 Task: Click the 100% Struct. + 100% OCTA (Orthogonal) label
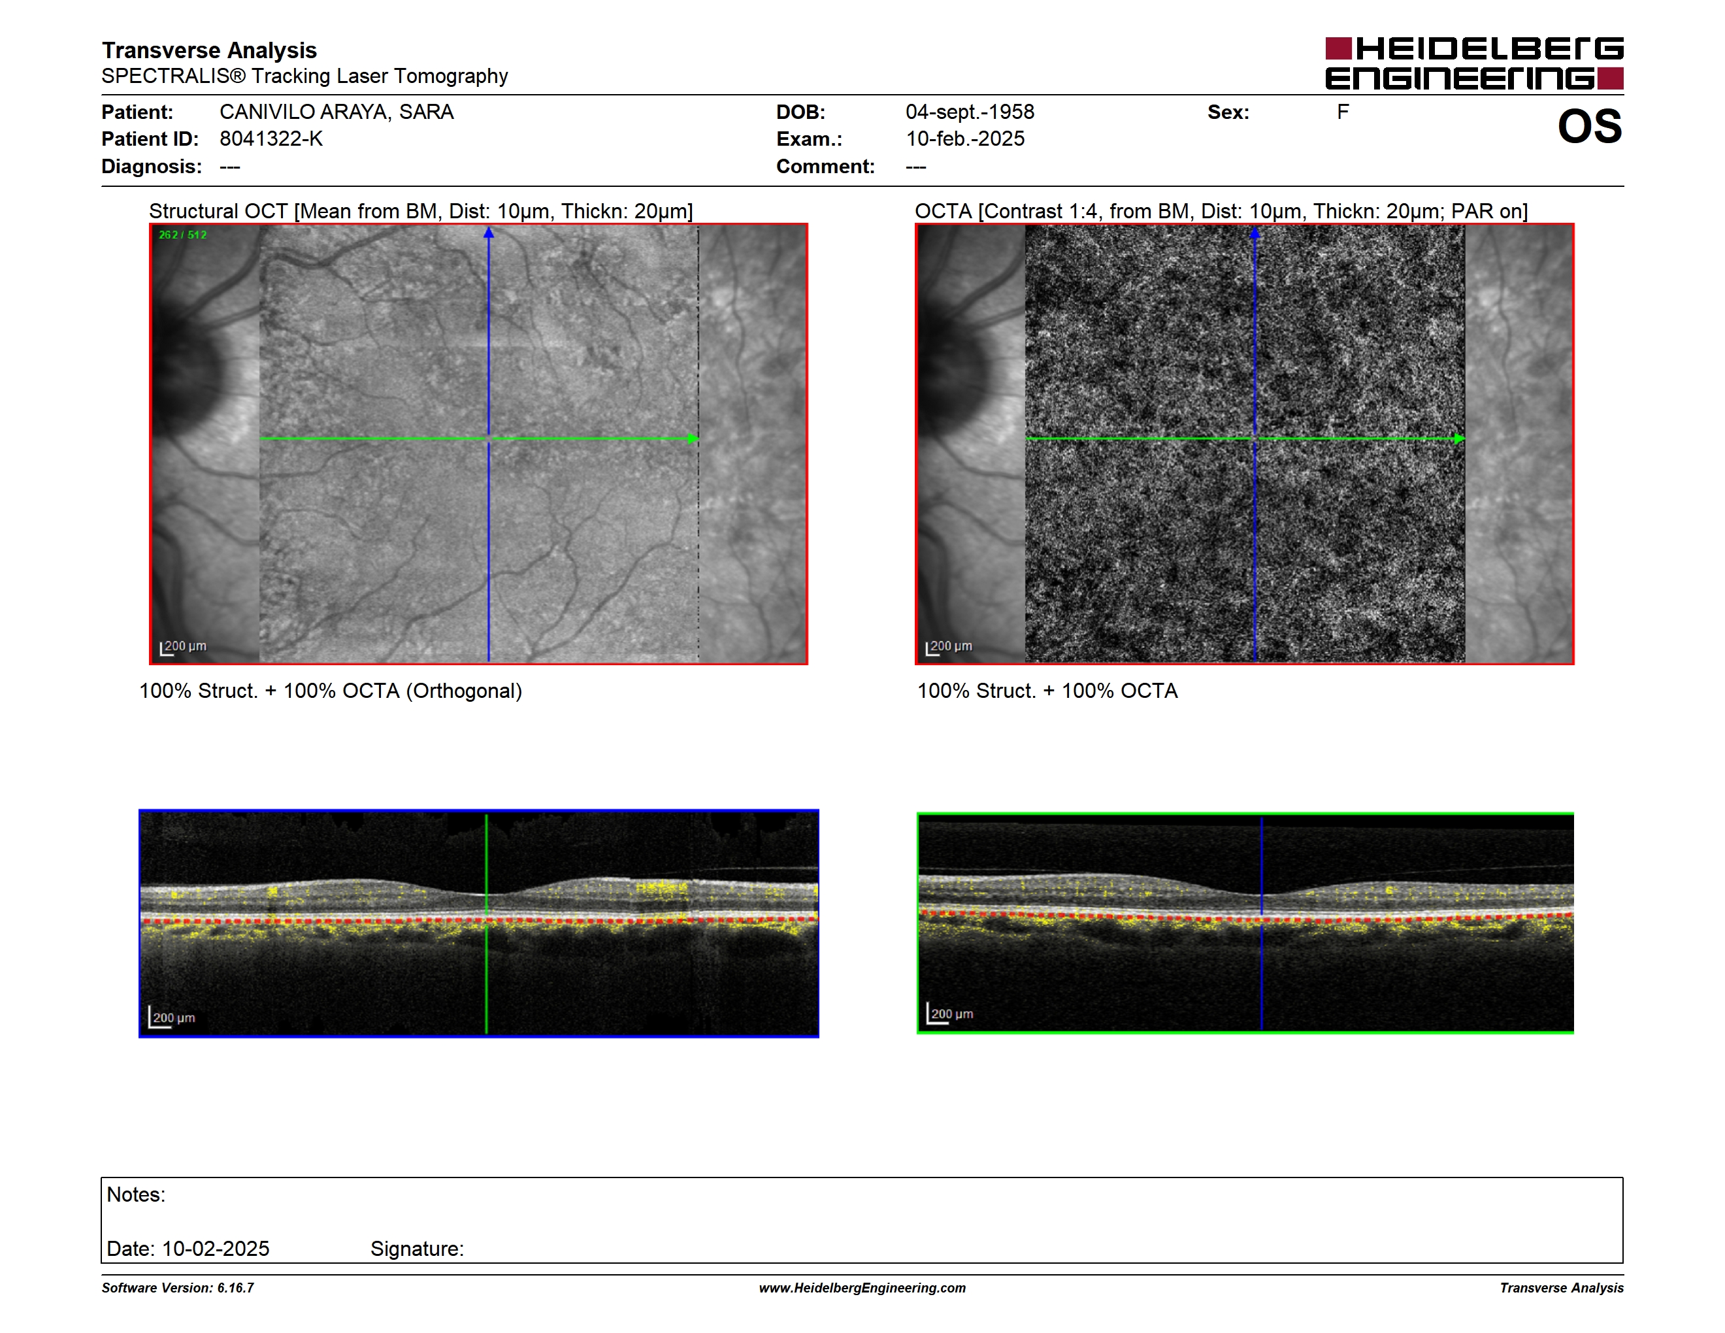tap(330, 691)
